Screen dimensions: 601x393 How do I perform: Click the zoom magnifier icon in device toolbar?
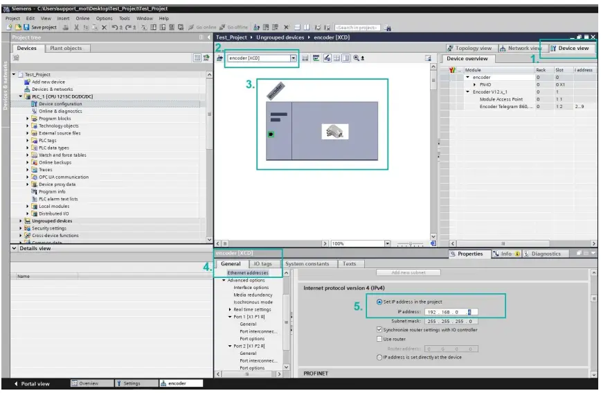point(357,58)
